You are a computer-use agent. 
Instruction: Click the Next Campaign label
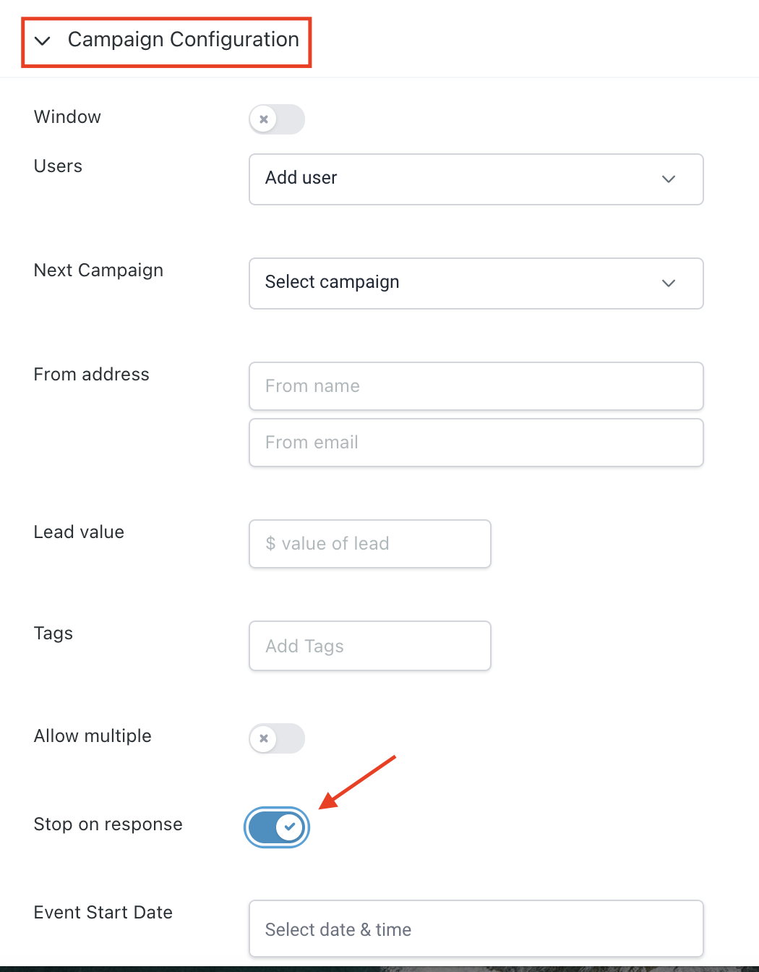click(x=98, y=270)
